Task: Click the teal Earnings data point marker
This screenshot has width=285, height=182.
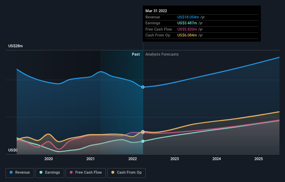Action: tap(143, 141)
